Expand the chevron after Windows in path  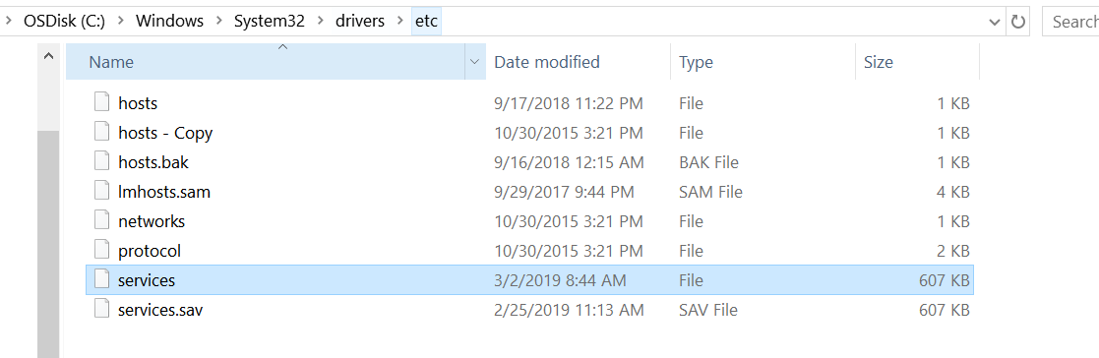pyautogui.click(x=218, y=21)
